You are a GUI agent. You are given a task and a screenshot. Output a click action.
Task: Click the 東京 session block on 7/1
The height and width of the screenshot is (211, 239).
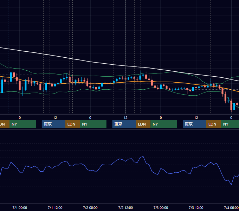click(x=53, y=124)
